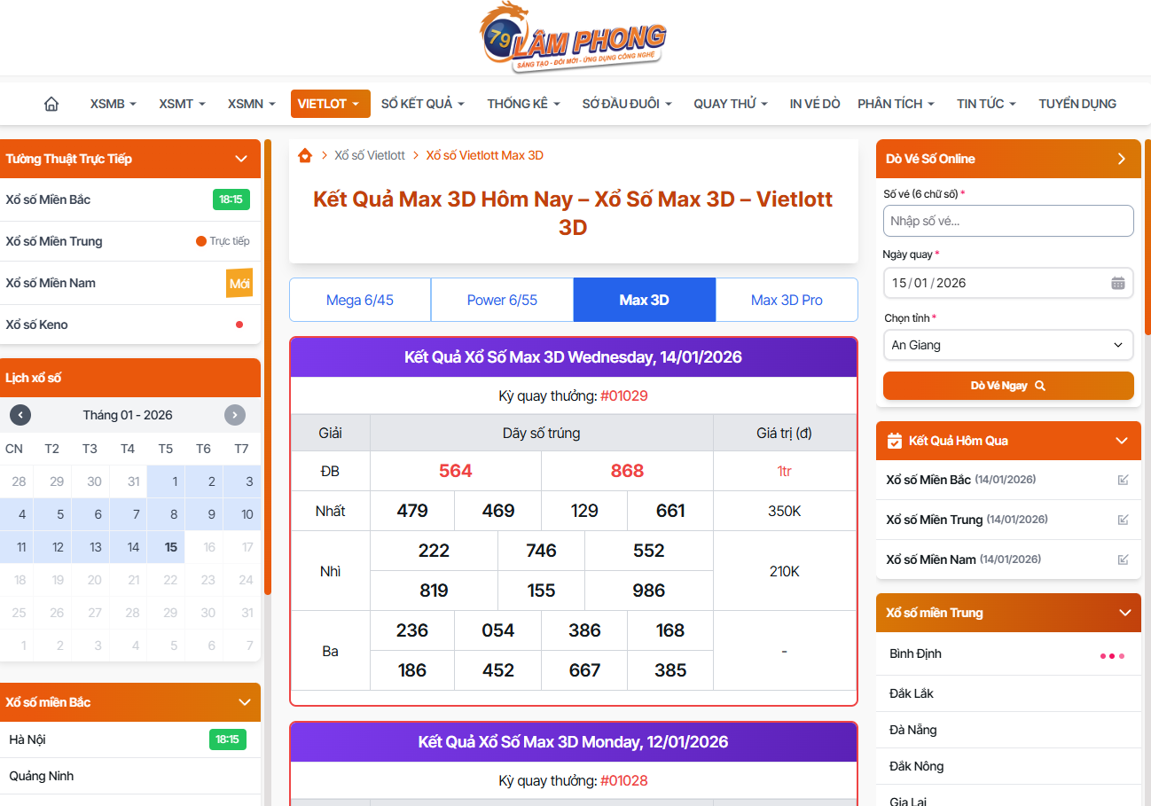Open the VIETLOT menu dropdown
The image size is (1151, 806).
(330, 104)
